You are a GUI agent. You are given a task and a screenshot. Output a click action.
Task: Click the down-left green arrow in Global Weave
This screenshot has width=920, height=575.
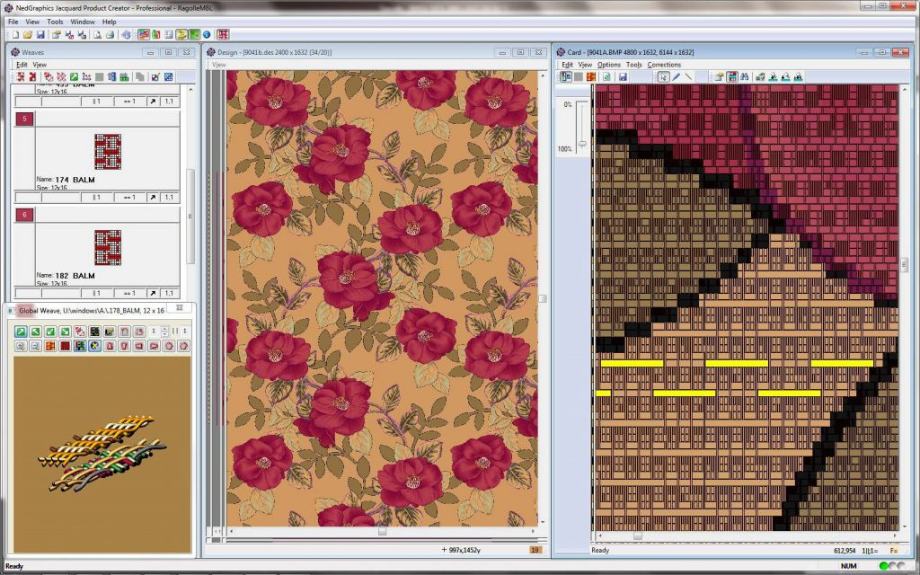50,332
